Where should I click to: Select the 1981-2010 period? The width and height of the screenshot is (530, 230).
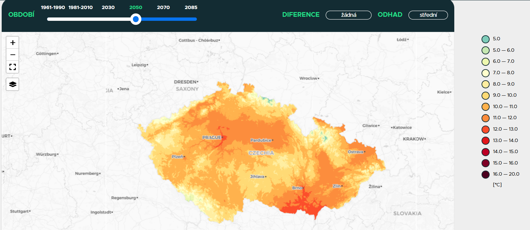[81, 7]
